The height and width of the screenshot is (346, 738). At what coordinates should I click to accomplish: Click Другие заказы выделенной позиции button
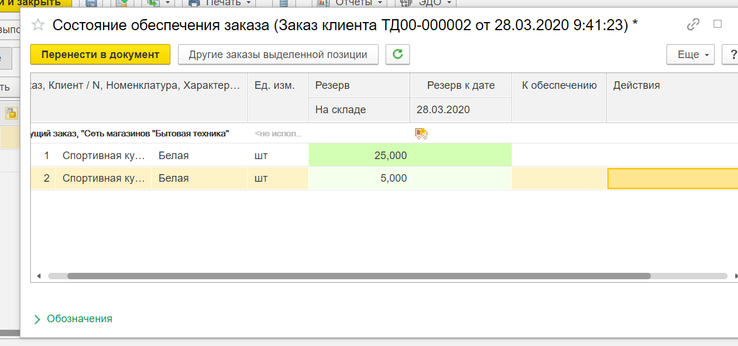[278, 55]
